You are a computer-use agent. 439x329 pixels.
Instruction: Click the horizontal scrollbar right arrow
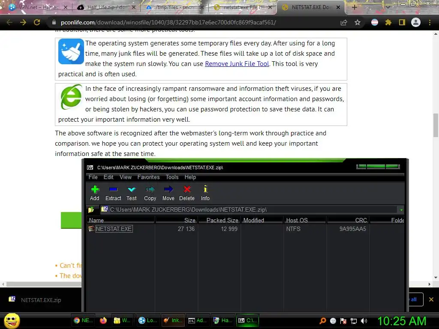pyautogui.click(x=430, y=284)
